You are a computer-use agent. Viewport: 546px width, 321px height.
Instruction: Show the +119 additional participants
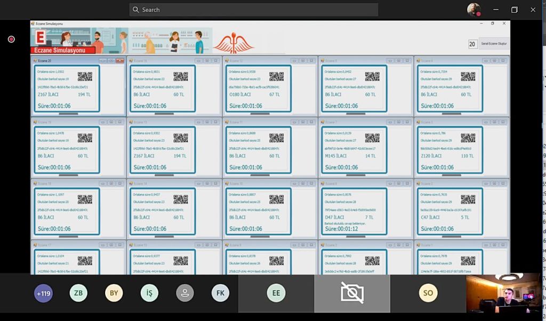pyautogui.click(x=43, y=293)
